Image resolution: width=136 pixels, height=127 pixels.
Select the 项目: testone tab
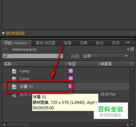[15, 43]
